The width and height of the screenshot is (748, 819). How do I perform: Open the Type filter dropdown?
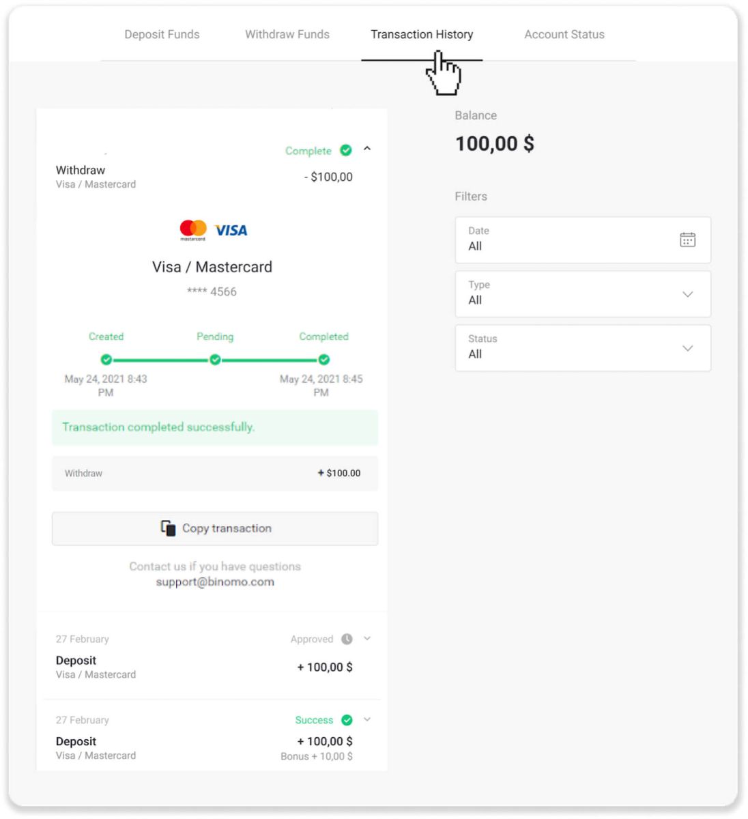(x=687, y=293)
